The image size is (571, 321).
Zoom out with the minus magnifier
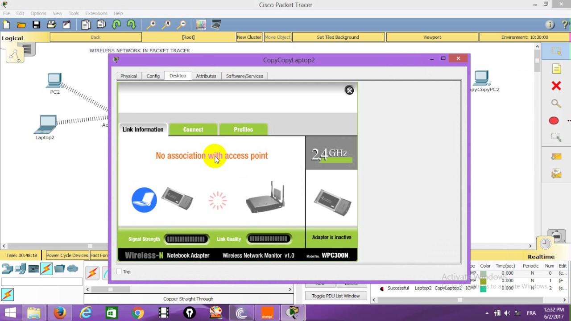pos(182,25)
